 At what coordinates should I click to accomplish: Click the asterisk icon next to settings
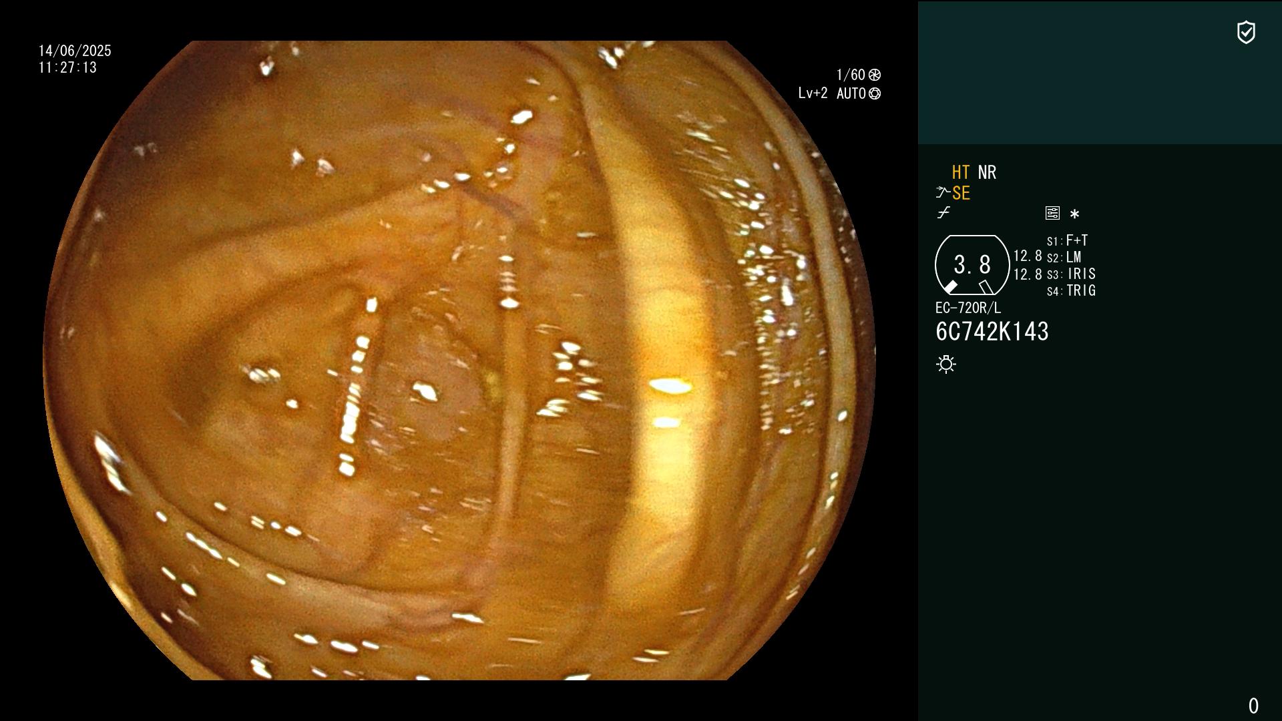click(1074, 214)
